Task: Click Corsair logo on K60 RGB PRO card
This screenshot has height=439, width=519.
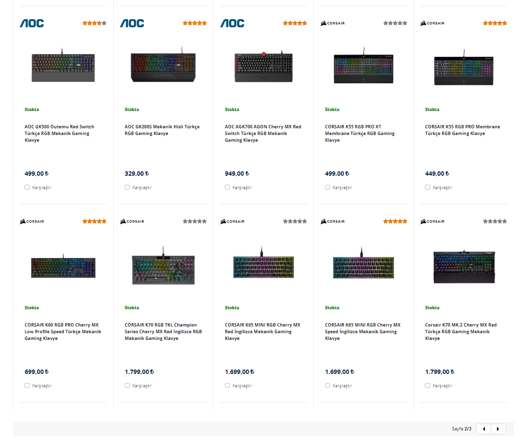Action: click(x=32, y=221)
